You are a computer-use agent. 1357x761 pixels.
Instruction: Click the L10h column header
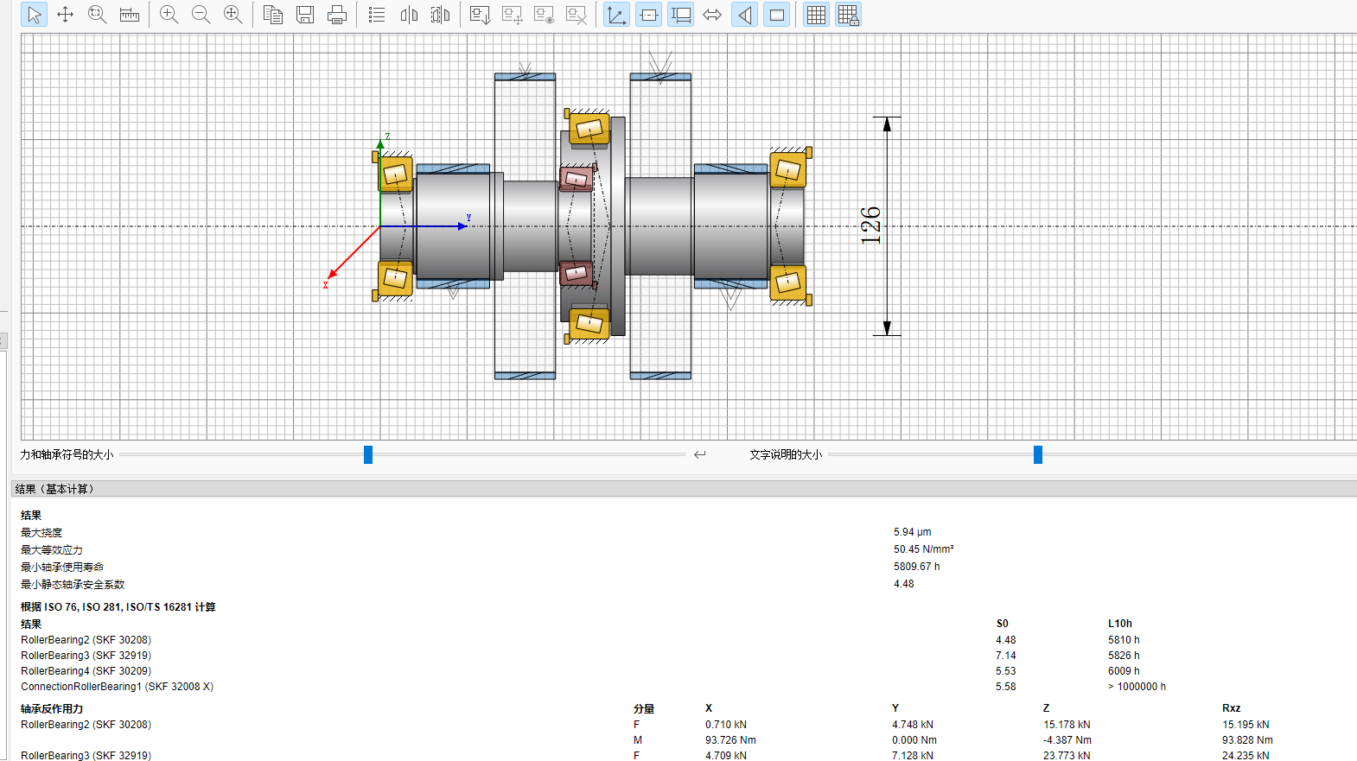click(x=1120, y=624)
